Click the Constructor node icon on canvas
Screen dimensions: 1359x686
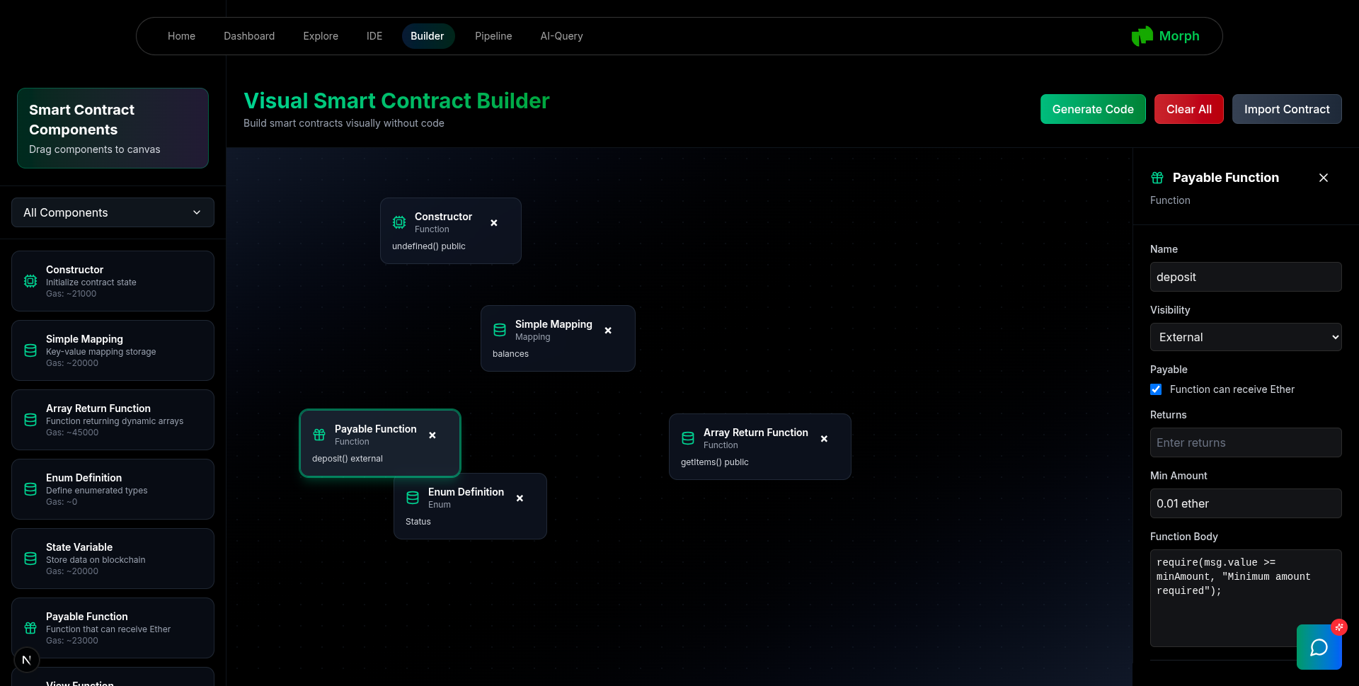[x=399, y=222]
